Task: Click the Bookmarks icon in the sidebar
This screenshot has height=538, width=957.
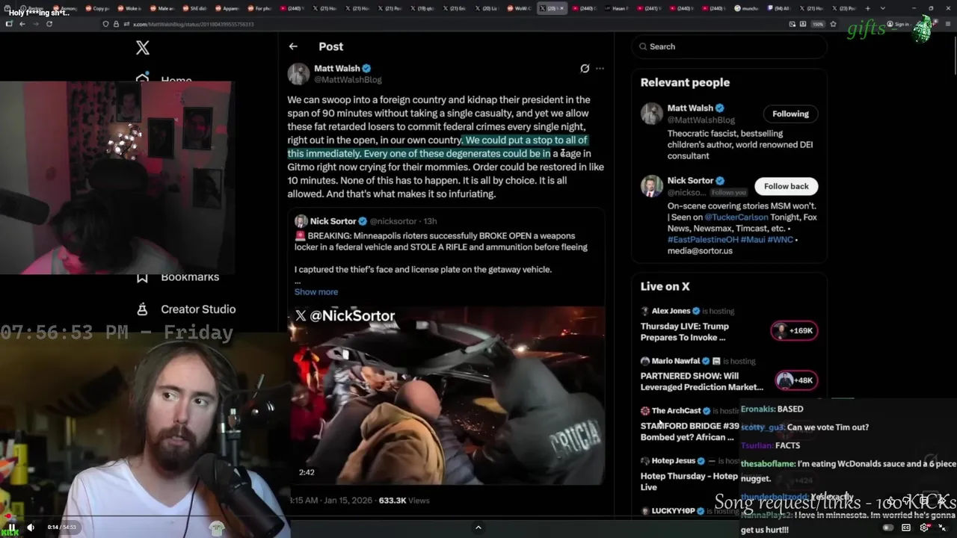Action: click(x=143, y=277)
